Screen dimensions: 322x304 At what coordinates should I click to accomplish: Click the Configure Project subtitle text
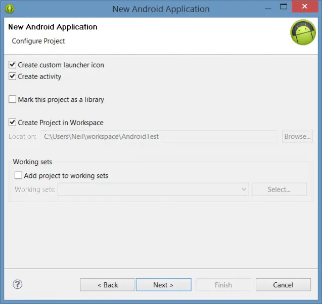click(x=38, y=41)
